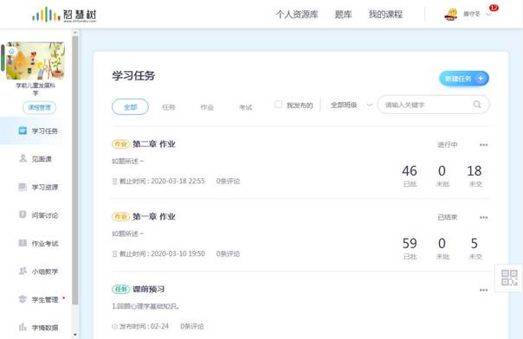Open the QR code floating button
Screen dimensions: 523x339
pos(509,278)
